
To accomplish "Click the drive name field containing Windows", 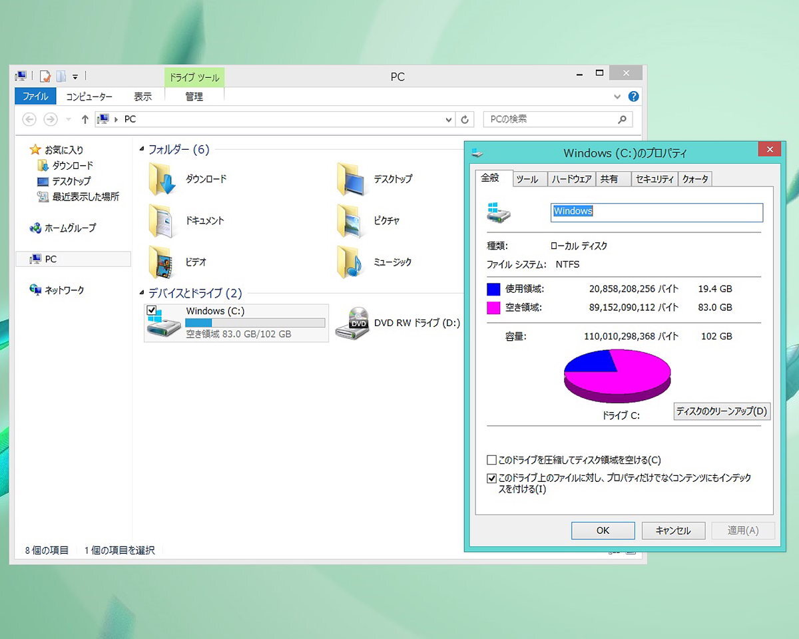I will point(657,212).
